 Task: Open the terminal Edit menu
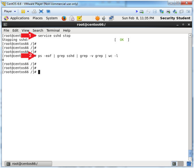click(15, 30)
